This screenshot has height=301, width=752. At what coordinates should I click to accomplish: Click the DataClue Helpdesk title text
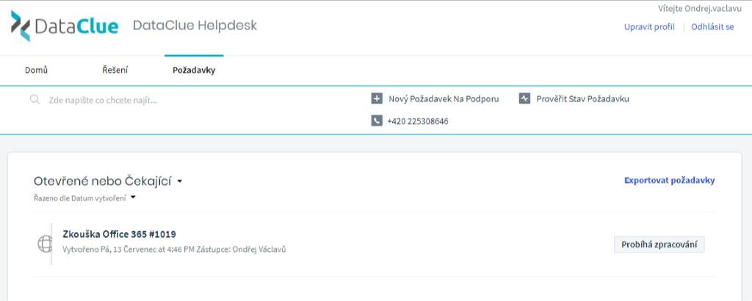pyautogui.click(x=195, y=26)
